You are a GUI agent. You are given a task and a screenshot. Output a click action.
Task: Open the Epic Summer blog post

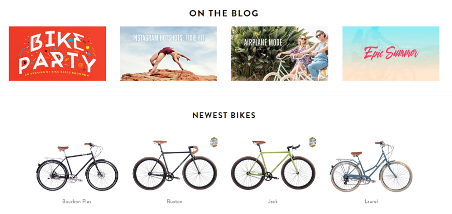(x=391, y=54)
